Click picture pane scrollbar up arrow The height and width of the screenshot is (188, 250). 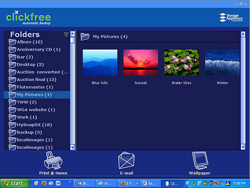click(x=243, y=34)
